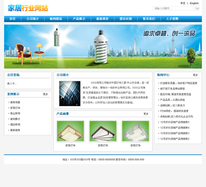
Task: Show 更多 news in 新闻中心
Action: tap(195, 75)
